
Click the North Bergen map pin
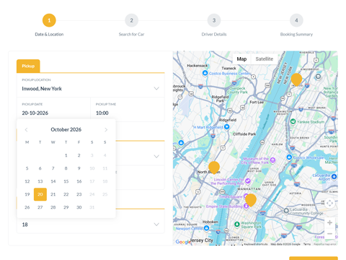(x=214, y=168)
